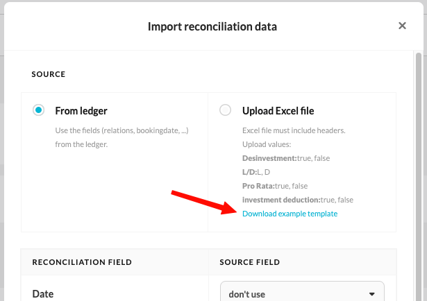This screenshot has height=301, width=427.
Task: Click the SOURCE FIELD column header
Action: tap(250, 262)
